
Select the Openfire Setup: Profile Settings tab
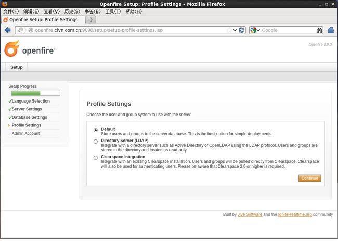tap(43, 20)
